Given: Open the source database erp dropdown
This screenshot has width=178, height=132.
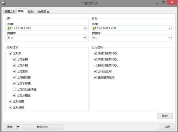Looking at the screenshot, I should pyautogui.click(x=47, y=37).
